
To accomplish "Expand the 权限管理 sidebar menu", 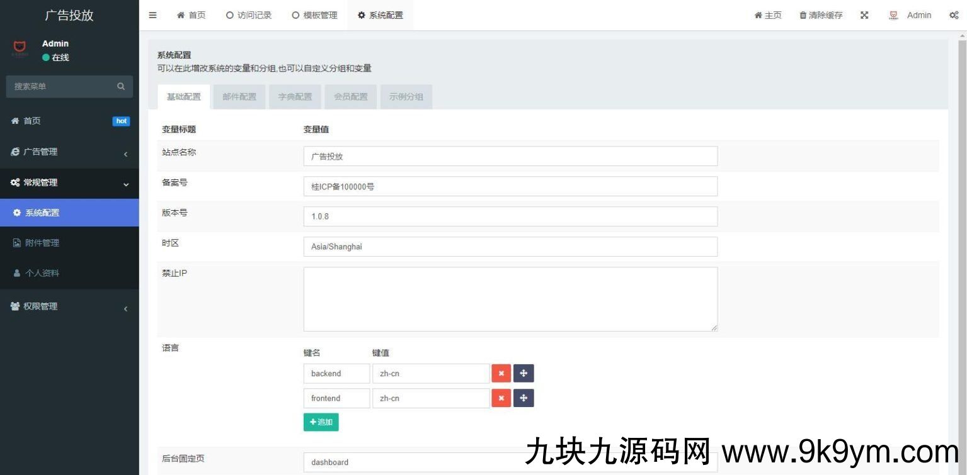I will (69, 306).
